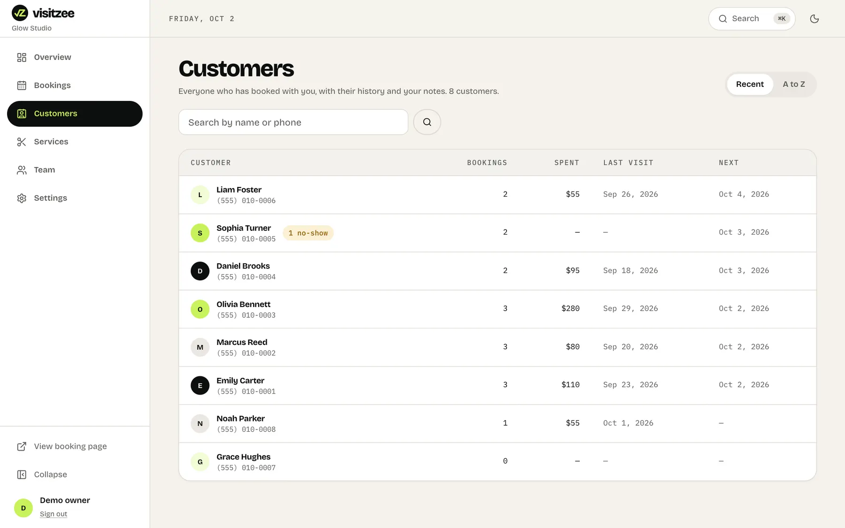
Task: Open Marcus Reed customer row
Action: tap(498, 347)
